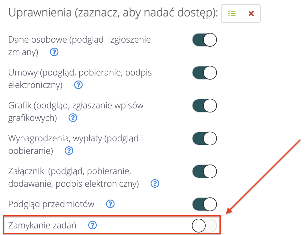
Task: Open help icon next to Umowy permission
Action: pos(78,85)
